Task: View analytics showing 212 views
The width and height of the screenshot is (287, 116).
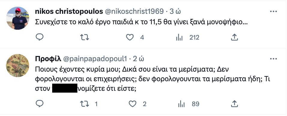Action: [179, 38]
